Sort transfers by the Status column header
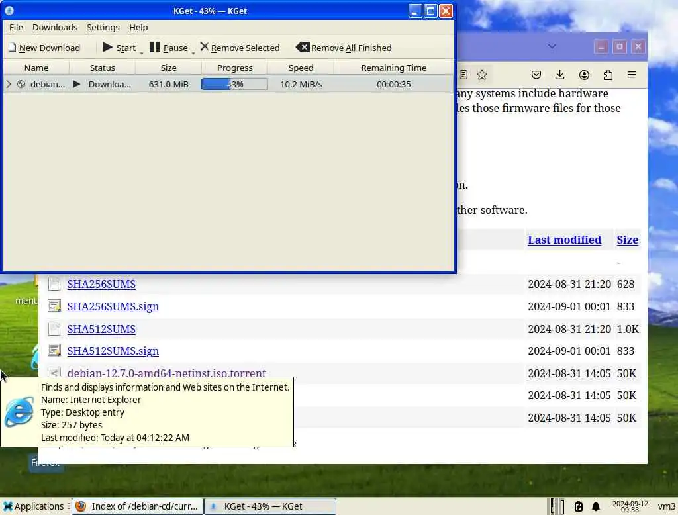 pos(103,68)
